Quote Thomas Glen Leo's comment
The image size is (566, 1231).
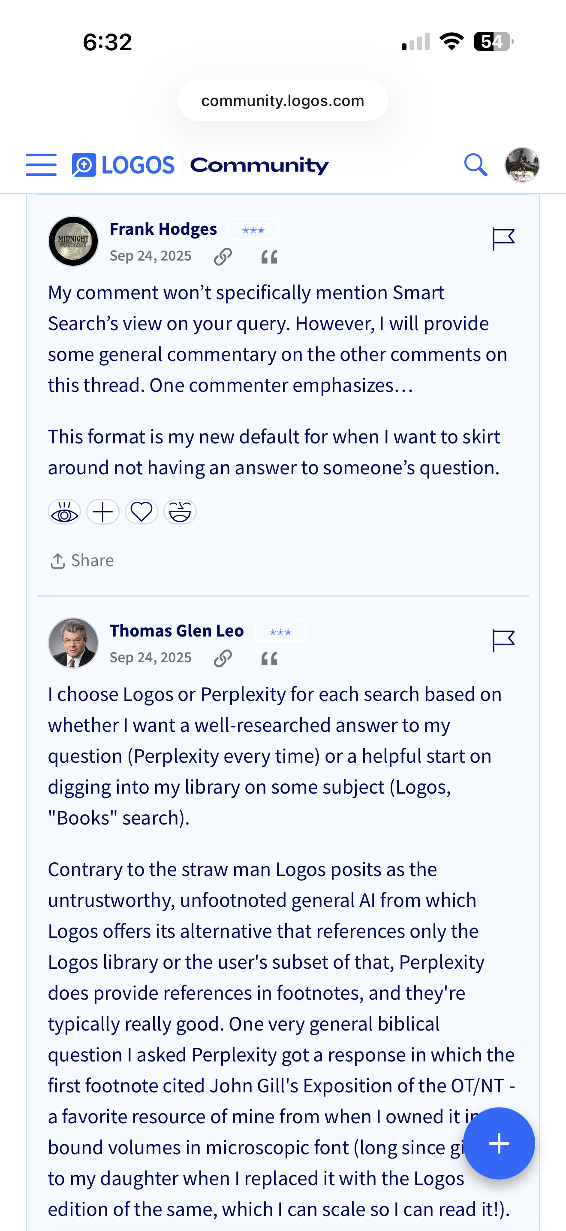click(269, 658)
